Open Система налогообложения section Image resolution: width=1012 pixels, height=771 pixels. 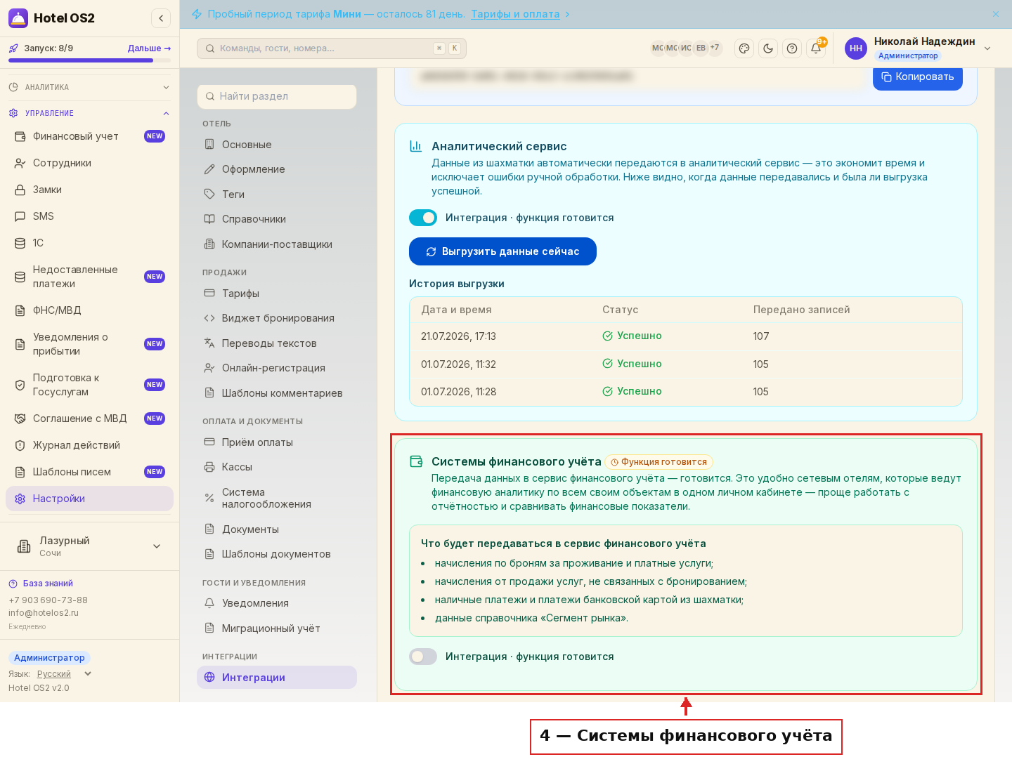click(x=277, y=498)
